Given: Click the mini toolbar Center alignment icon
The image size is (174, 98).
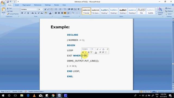Looking at the screenshot, I should pos(89,52).
